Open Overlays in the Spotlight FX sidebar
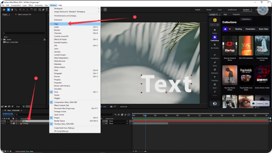This screenshot has height=153, width=272. (x=215, y=79)
